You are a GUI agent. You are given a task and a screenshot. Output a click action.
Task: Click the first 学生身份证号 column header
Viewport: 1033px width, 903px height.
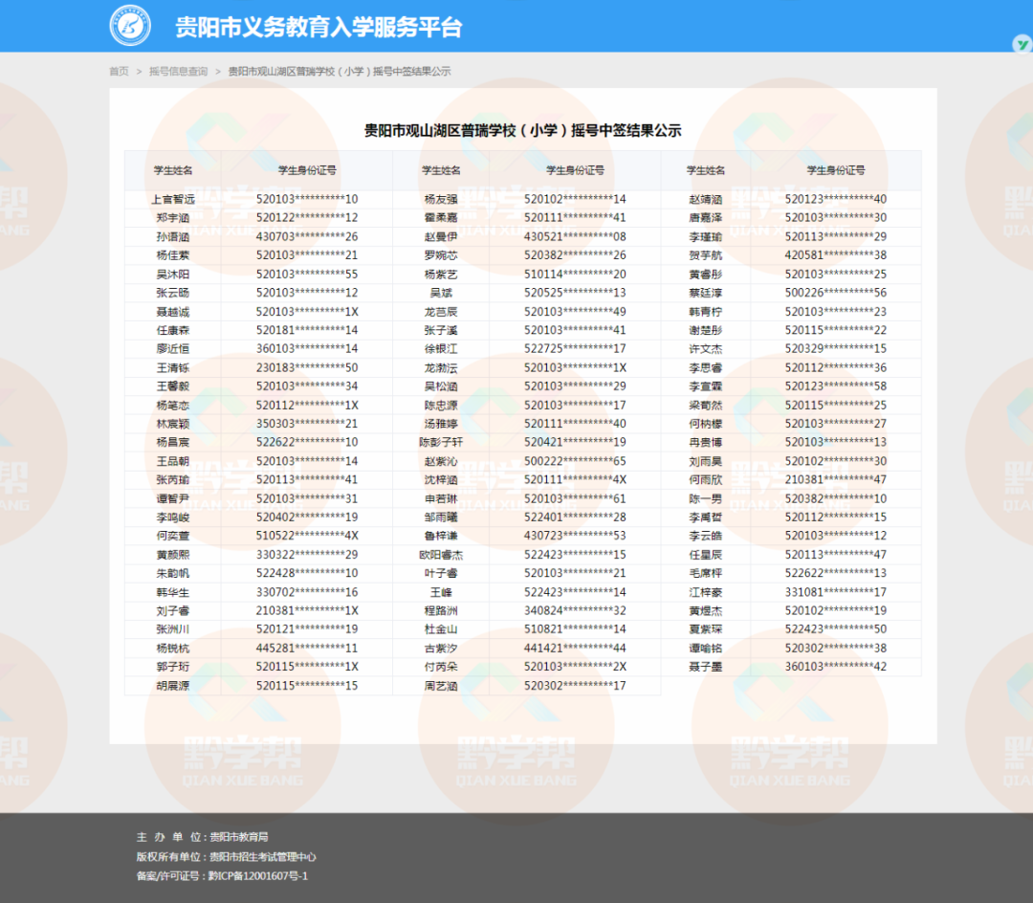tap(307, 170)
